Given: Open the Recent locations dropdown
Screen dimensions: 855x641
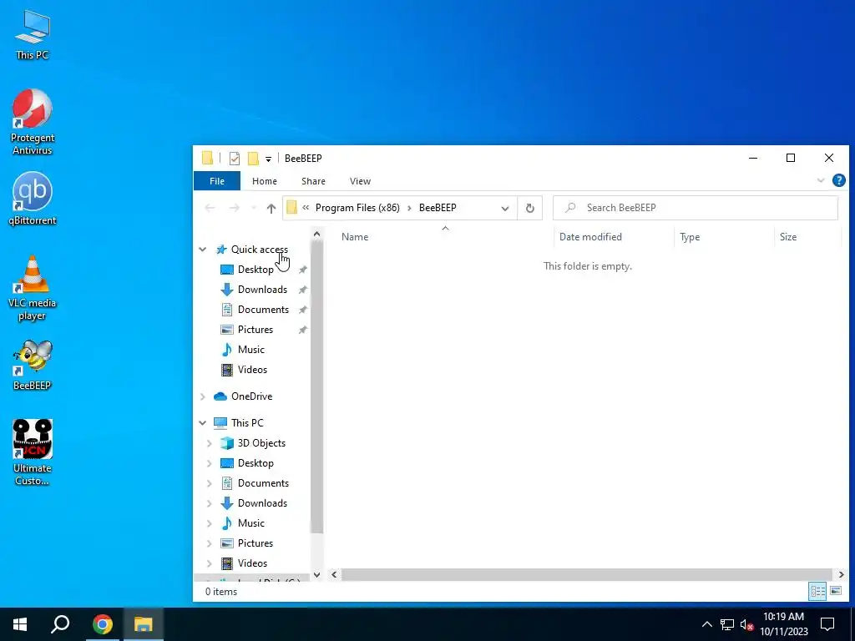Looking at the screenshot, I should point(254,208).
